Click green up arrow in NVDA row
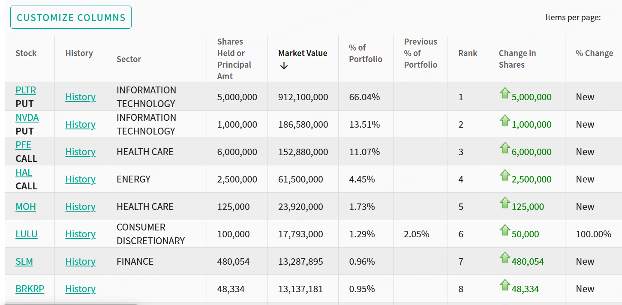 pos(505,120)
